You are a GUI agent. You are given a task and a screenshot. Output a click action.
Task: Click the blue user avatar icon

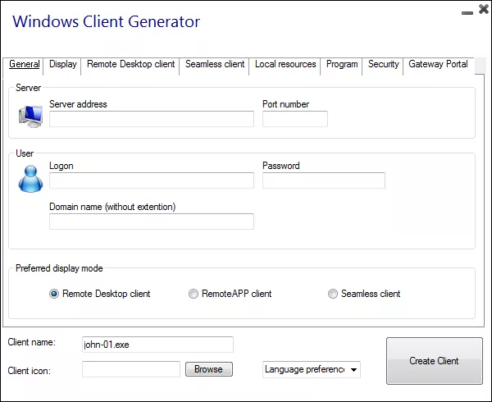[30, 179]
